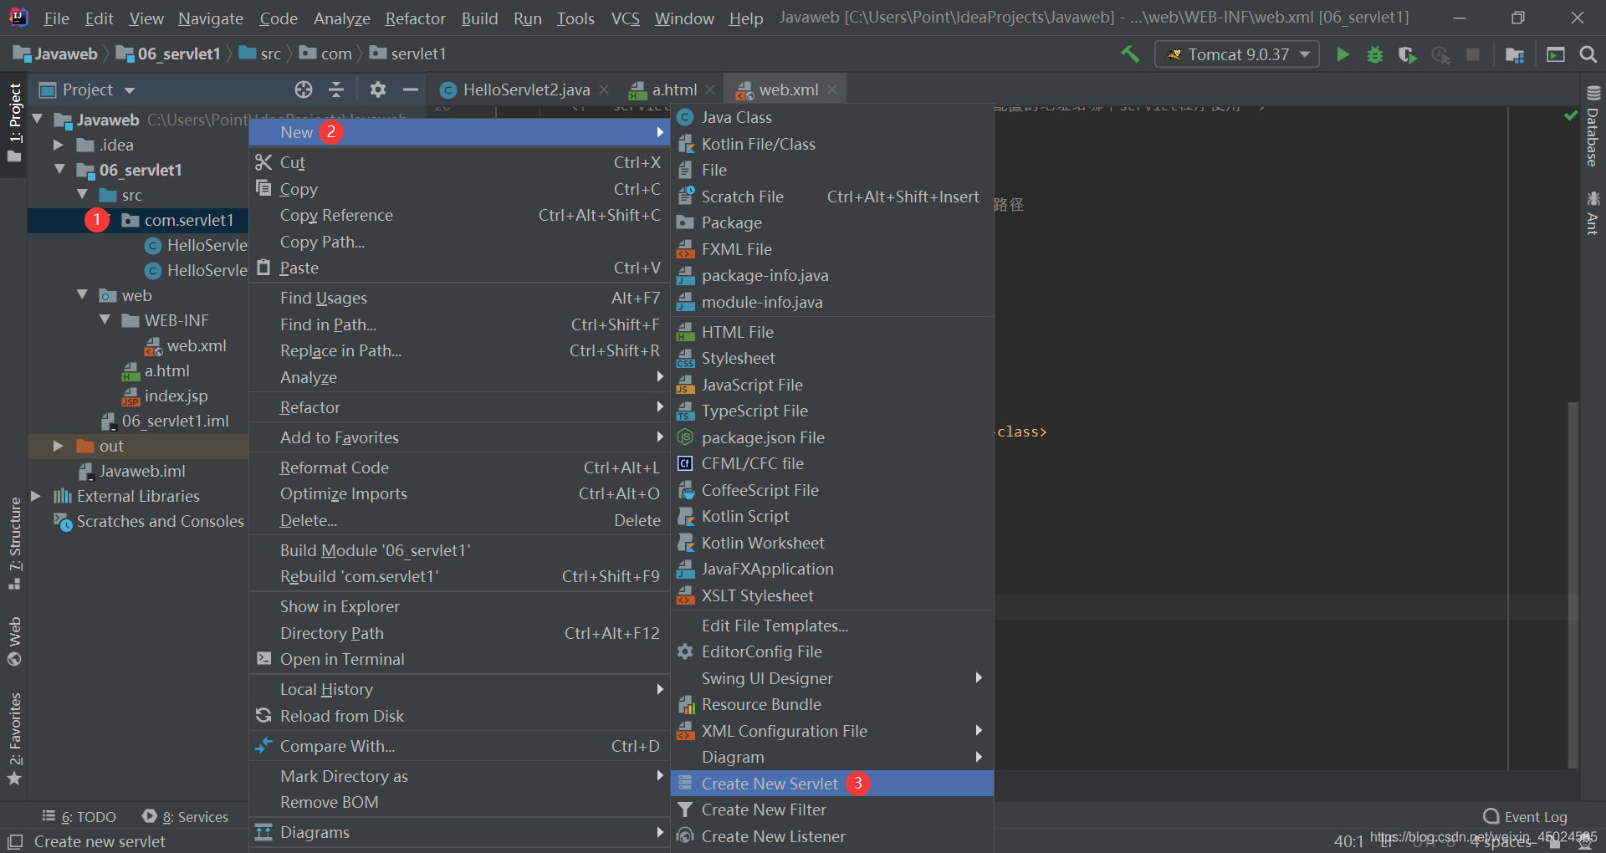This screenshot has width=1606, height=853.
Task: Select Create New Servlet menu item
Action: (x=832, y=784)
